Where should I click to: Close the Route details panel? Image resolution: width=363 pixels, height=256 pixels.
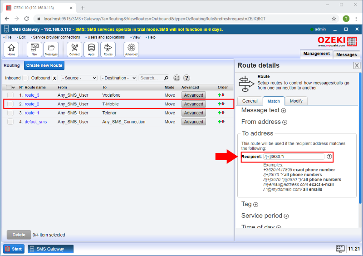357,65
